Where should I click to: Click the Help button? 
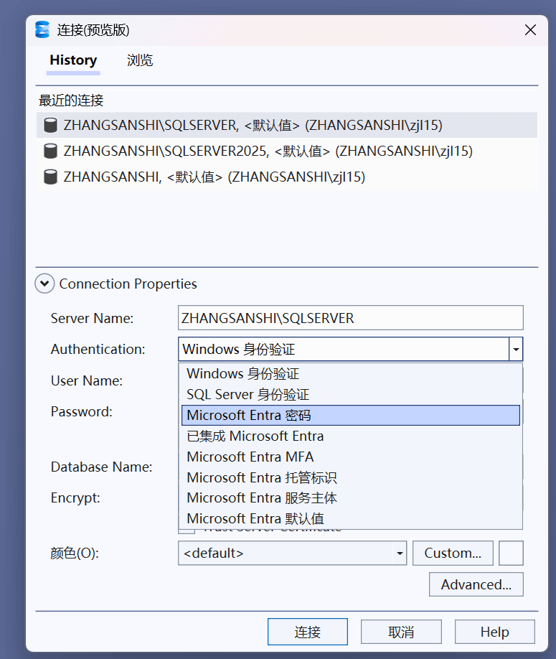[x=495, y=632]
